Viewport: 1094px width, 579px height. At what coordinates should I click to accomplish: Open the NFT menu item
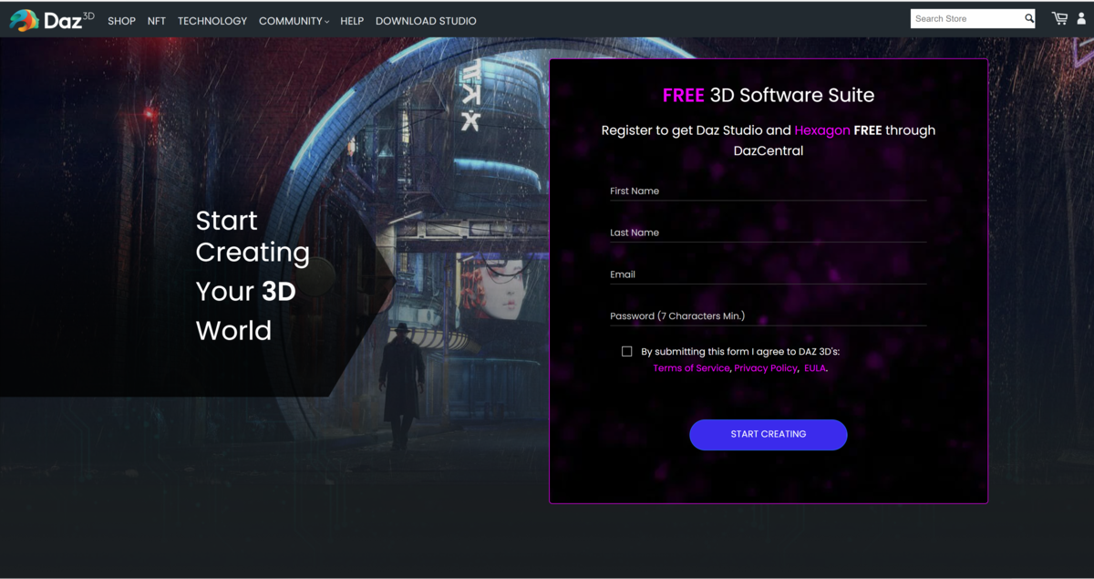tap(157, 21)
